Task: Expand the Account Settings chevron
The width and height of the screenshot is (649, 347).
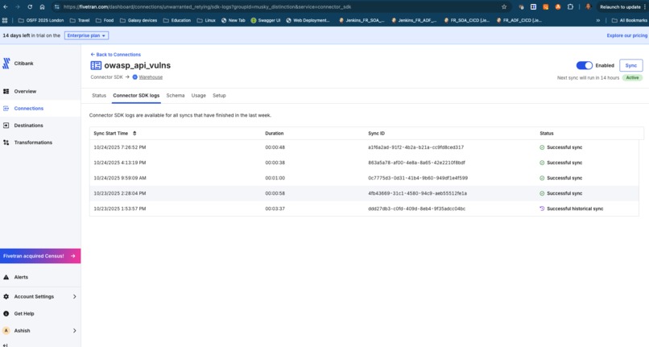Action: tap(75, 296)
